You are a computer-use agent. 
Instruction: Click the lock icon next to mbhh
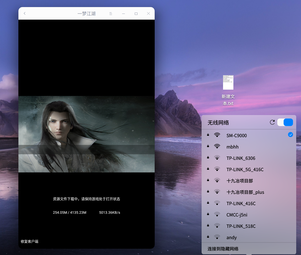click(x=208, y=146)
